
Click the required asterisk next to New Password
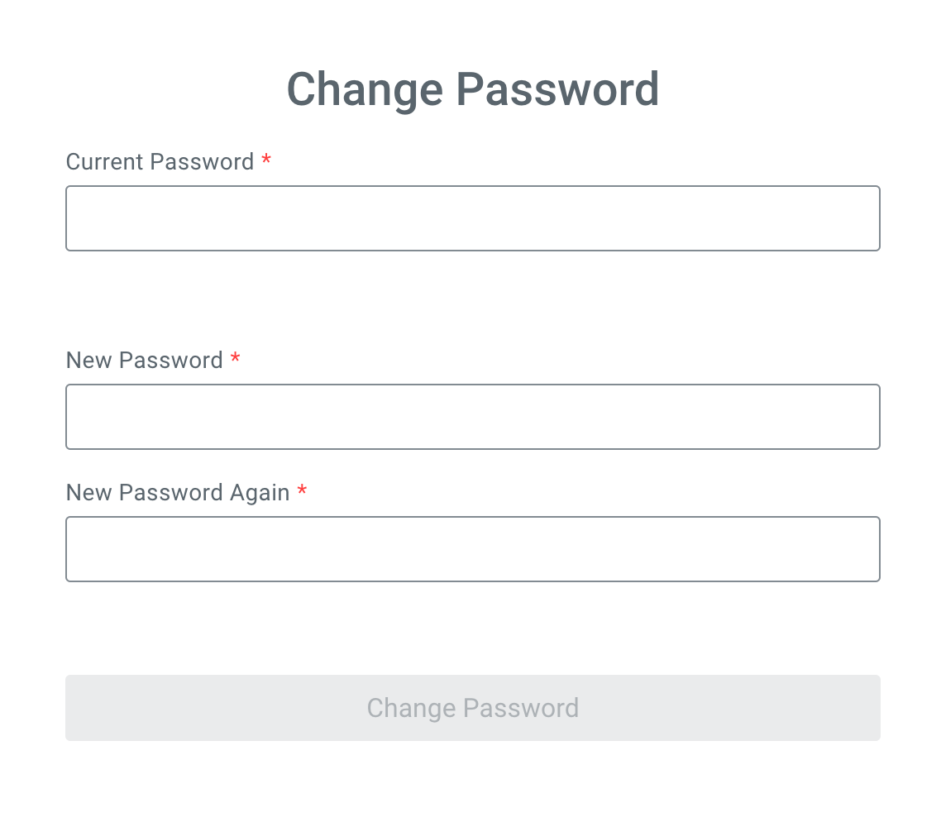(236, 359)
